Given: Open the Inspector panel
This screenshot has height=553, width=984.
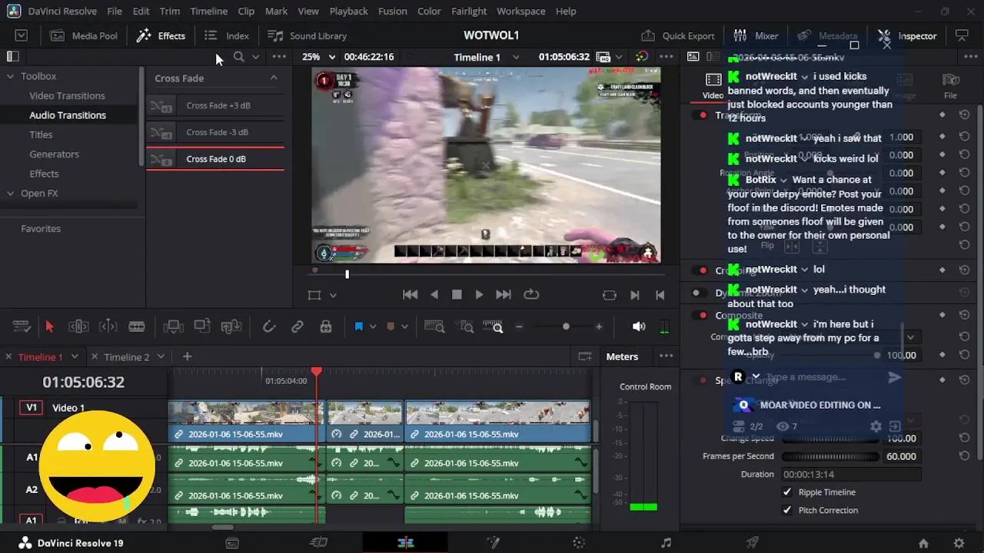Looking at the screenshot, I should [x=907, y=35].
